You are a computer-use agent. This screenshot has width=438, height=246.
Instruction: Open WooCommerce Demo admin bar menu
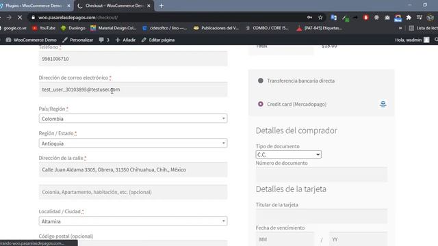coord(31,40)
